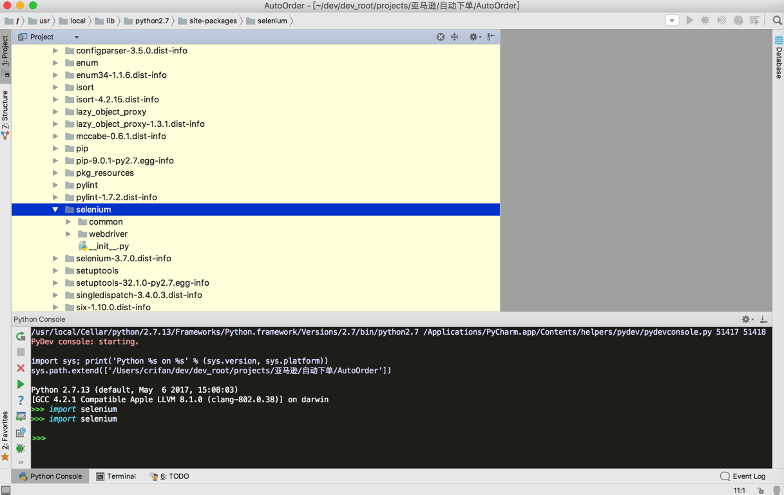The height and width of the screenshot is (495, 784).
Task: Open the Database side panel tab
Action: pos(778,57)
